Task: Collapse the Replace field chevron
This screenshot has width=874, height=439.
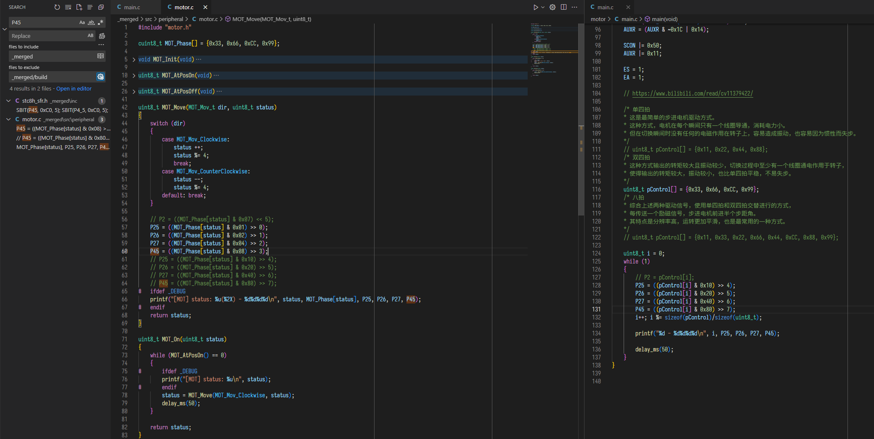Action: coord(5,29)
